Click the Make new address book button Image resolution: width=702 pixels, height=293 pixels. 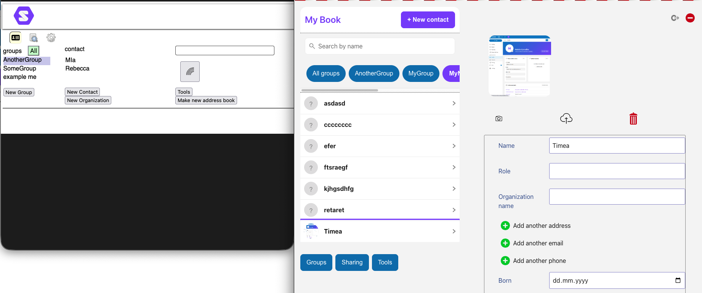point(206,100)
